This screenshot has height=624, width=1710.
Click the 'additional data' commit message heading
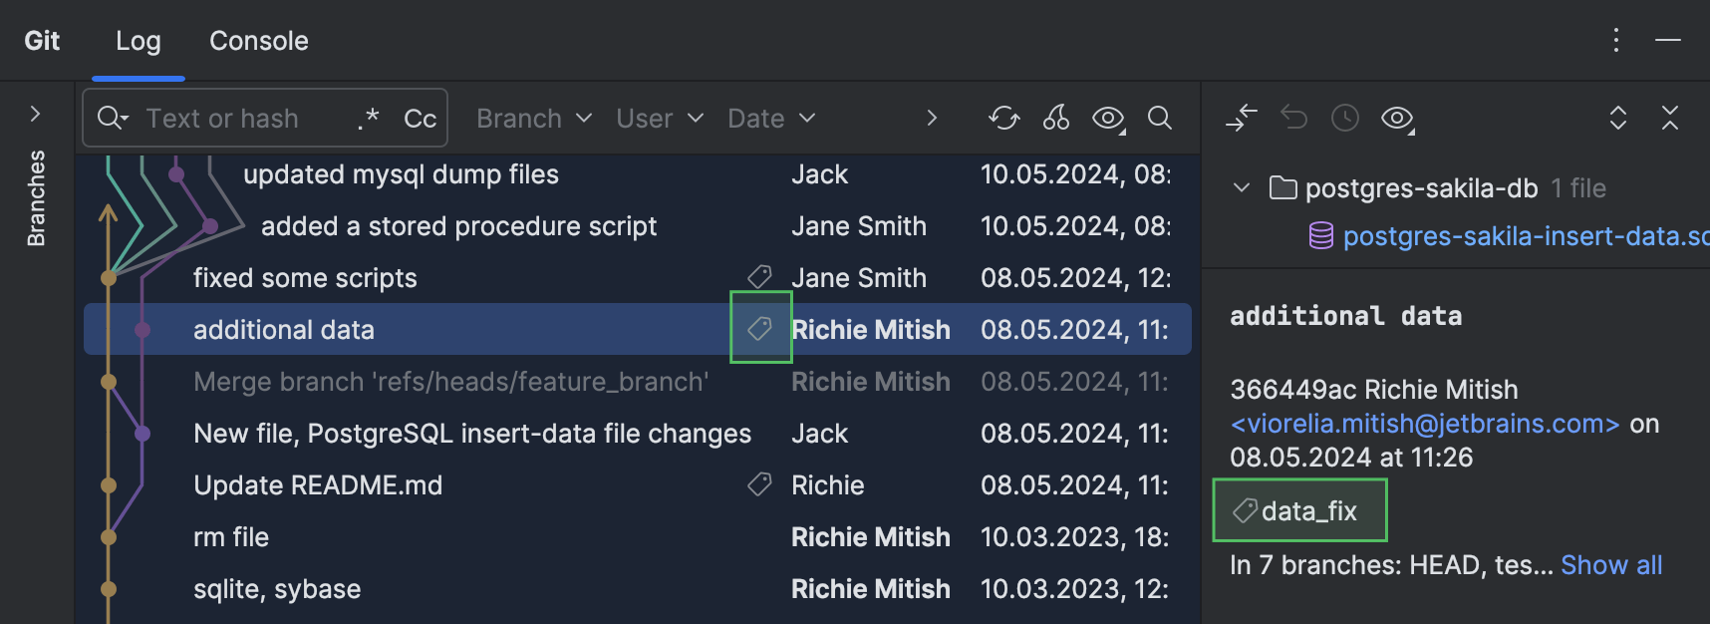(1345, 316)
